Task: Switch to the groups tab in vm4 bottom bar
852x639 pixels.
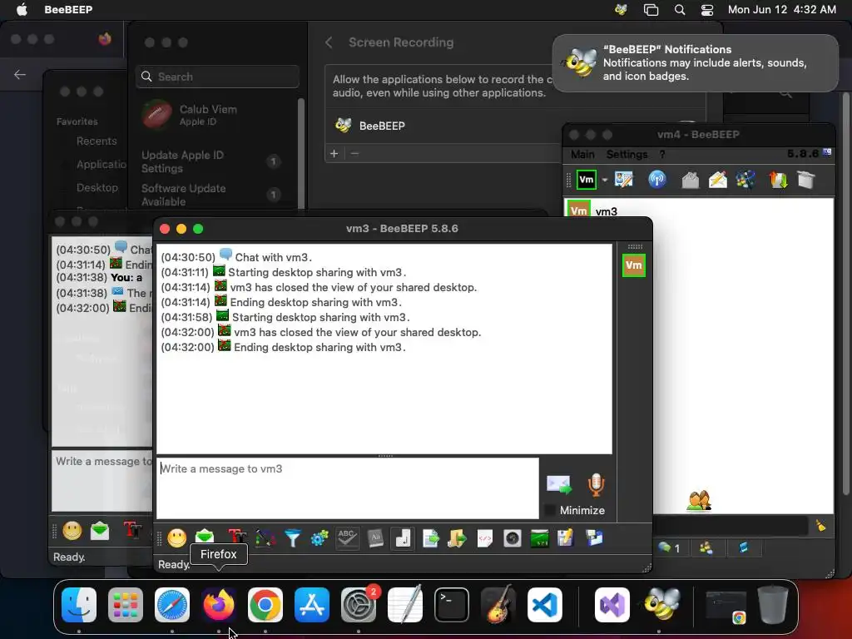Action: [x=706, y=547]
